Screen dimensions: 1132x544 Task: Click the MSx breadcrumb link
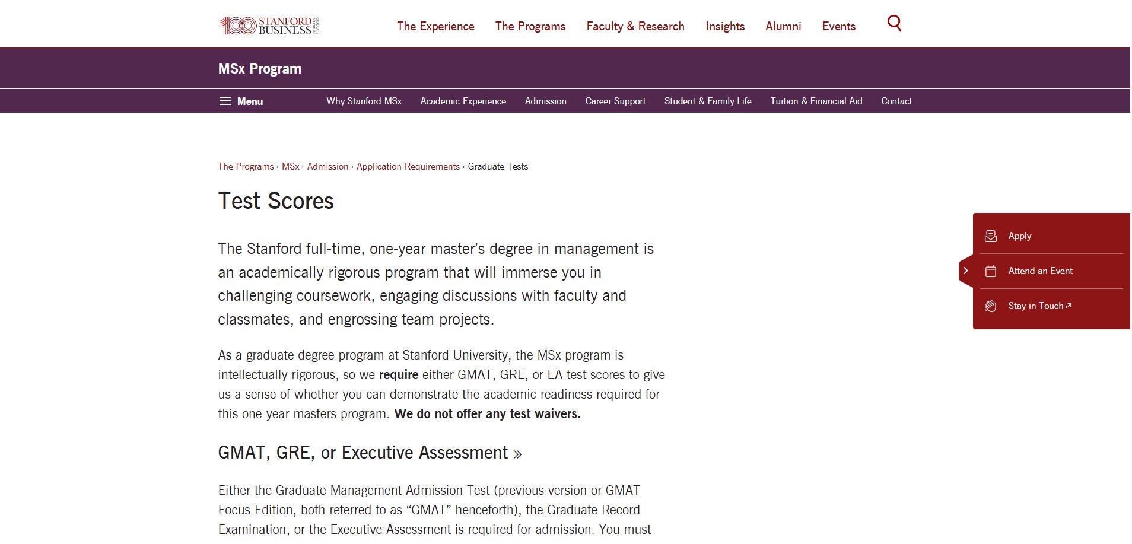[x=290, y=167]
